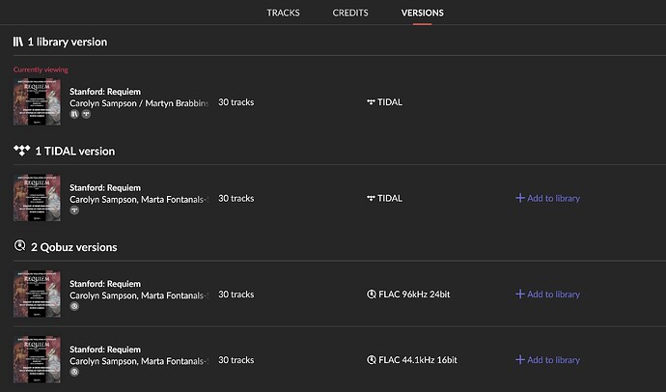Open the currently viewing album cover thumbnail

pos(37,102)
